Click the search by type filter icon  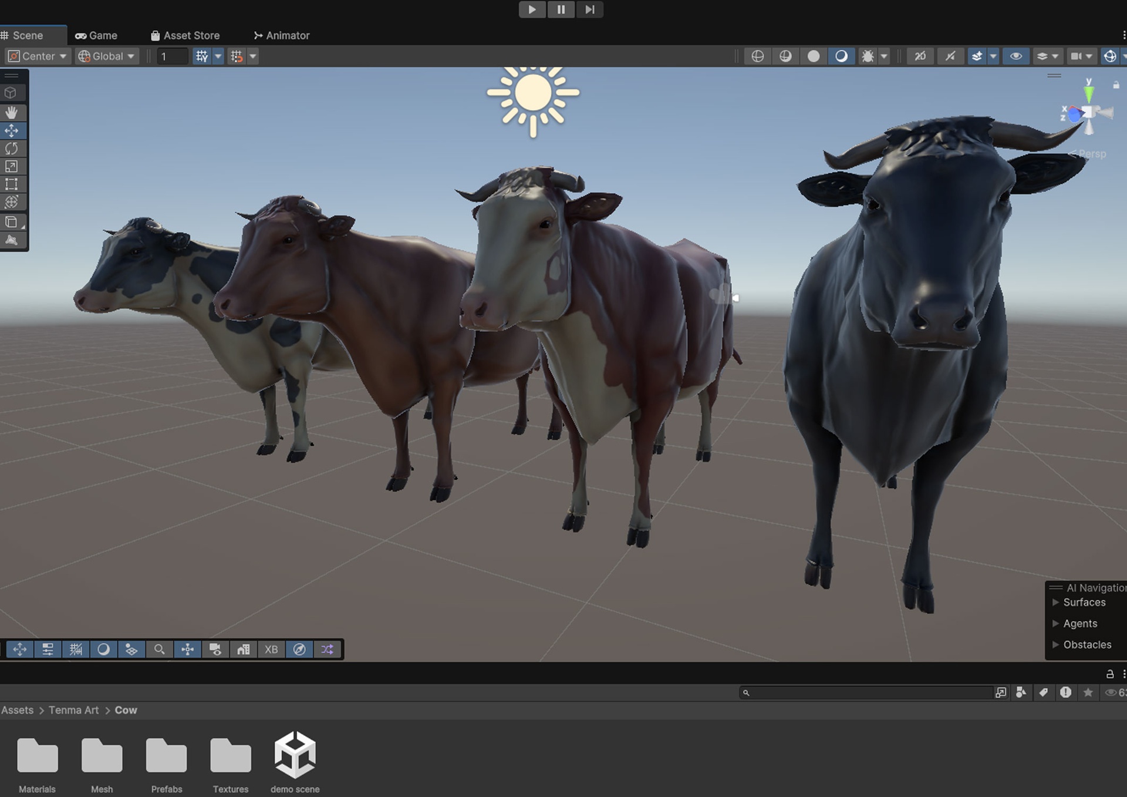[1021, 692]
